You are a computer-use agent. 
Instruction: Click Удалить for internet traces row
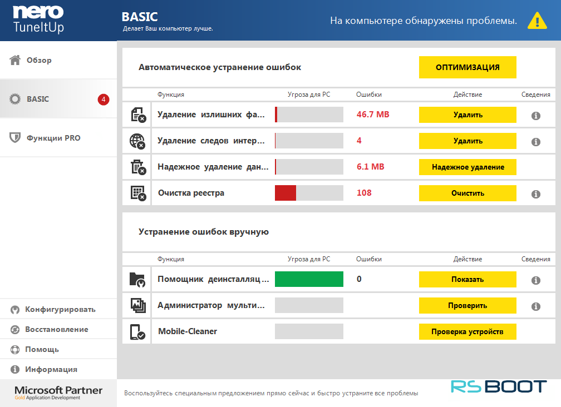[467, 141]
